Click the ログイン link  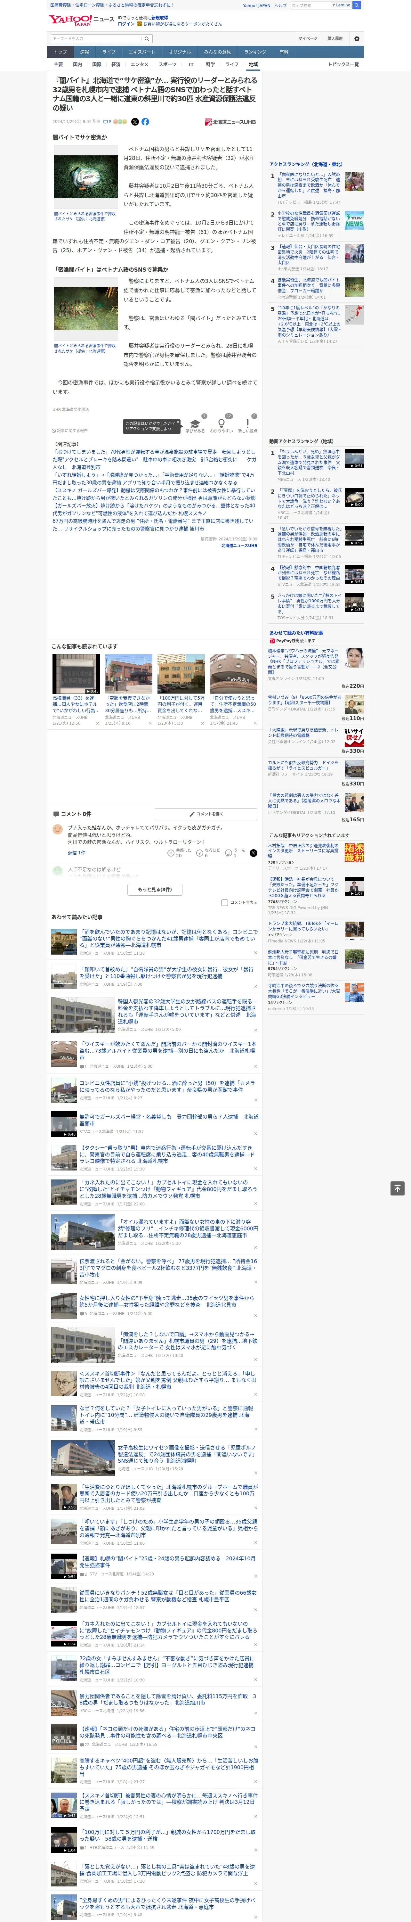click(x=126, y=24)
